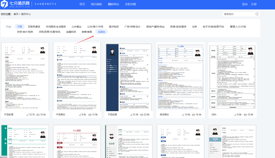
Task: Filter by 销售/客服 industry
Action: click(87, 32)
